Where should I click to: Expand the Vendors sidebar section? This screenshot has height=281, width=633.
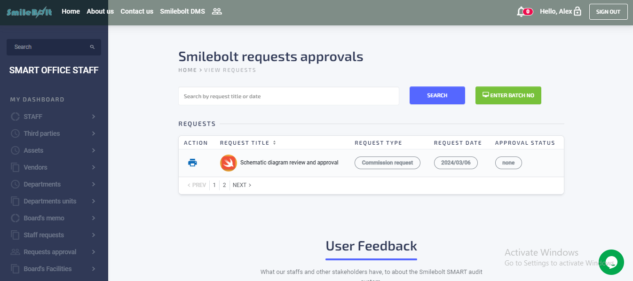[53, 167]
